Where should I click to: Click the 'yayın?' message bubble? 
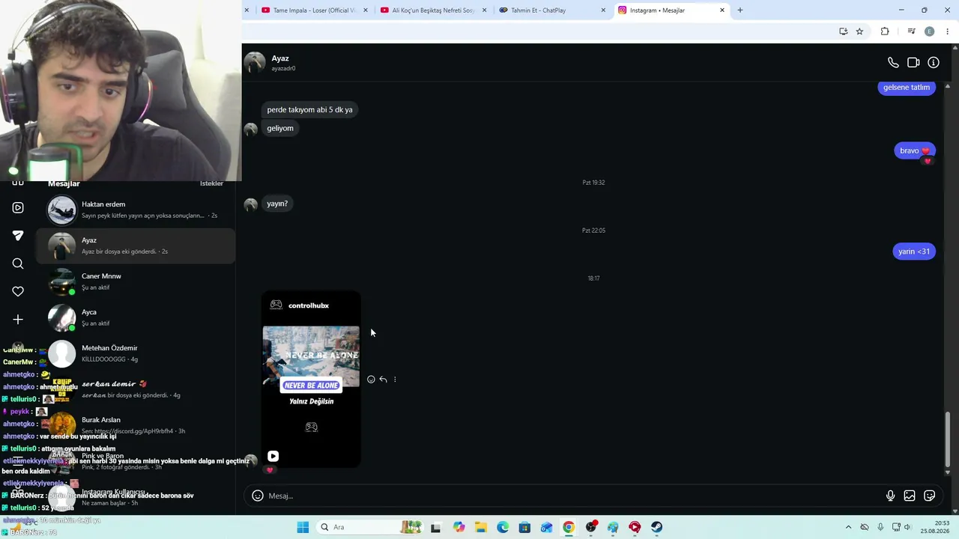(277, 204)
